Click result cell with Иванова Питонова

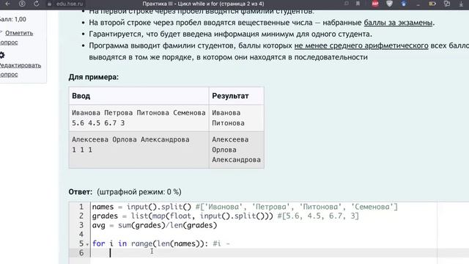pyautogui.click(x=236, y=118)
